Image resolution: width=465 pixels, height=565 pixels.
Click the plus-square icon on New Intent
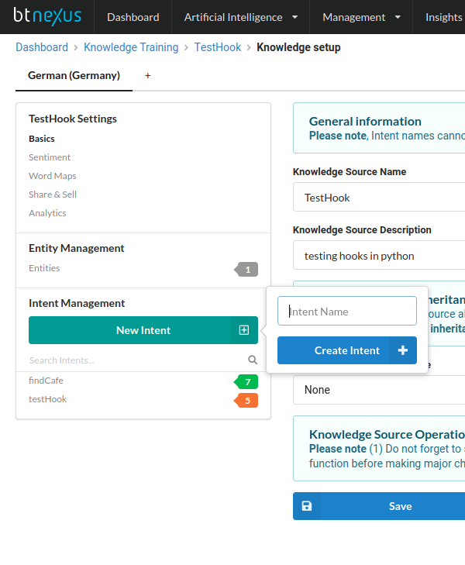[x=244, y=330]
